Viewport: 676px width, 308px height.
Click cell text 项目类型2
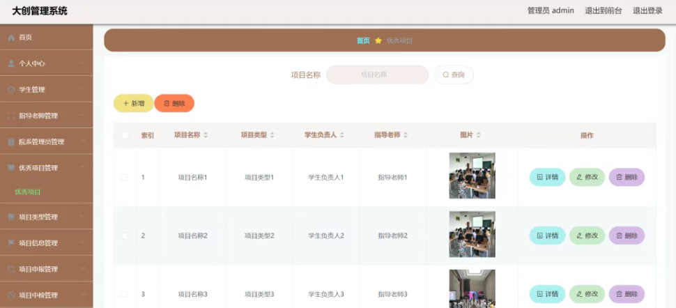[259, 236]
